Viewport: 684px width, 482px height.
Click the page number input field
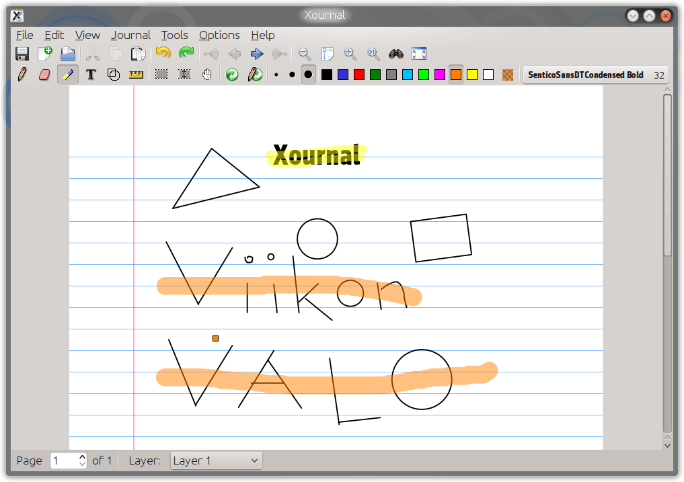click(64, 460)
